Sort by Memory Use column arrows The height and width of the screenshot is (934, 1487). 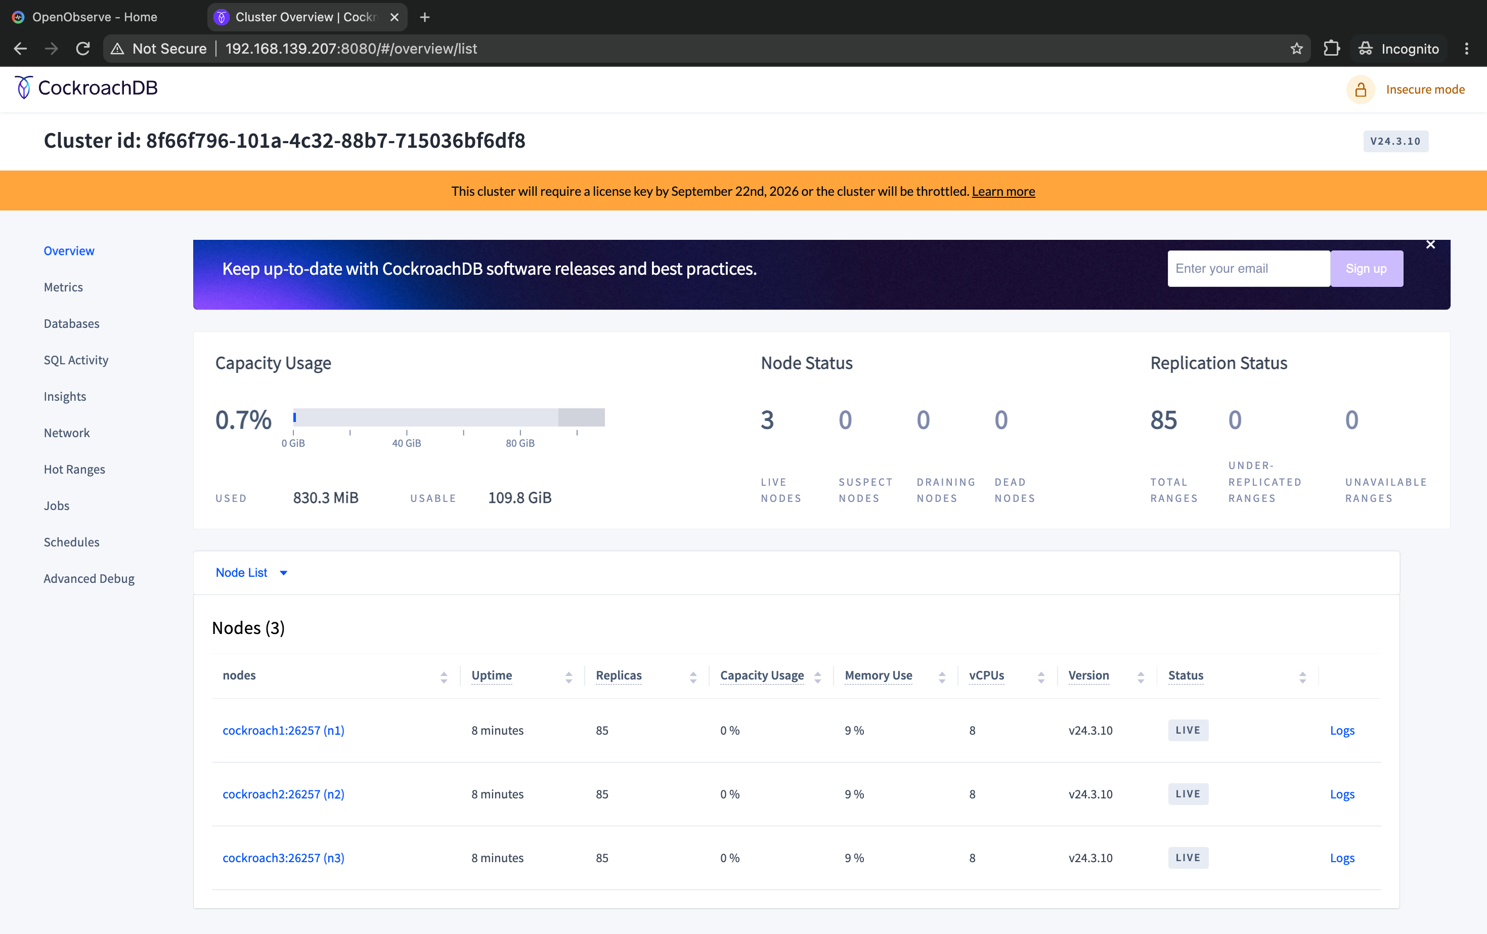tap(942, 677)
